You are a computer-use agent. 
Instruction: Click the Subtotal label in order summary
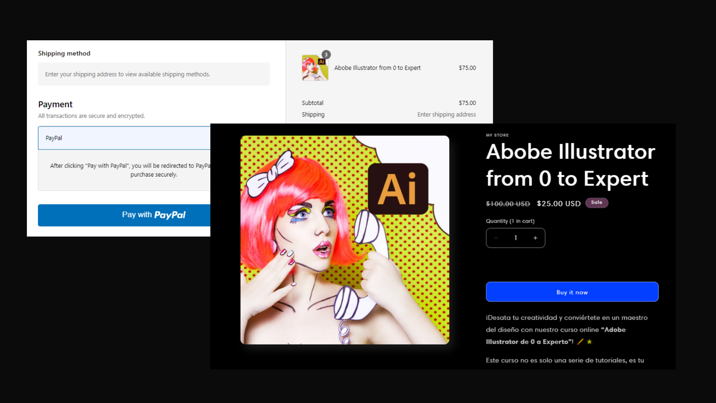point(312,103)
